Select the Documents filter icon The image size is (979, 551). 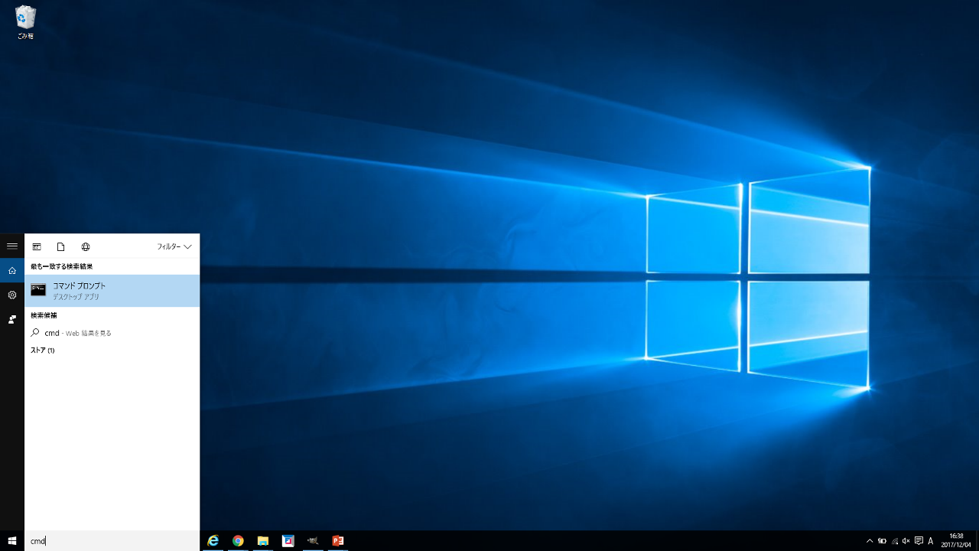coord(61,246)
